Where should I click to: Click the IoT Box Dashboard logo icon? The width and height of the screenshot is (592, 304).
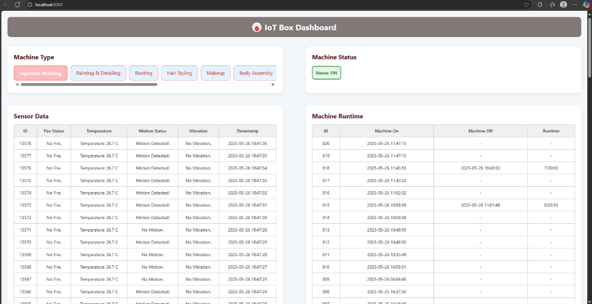point(257,28)
